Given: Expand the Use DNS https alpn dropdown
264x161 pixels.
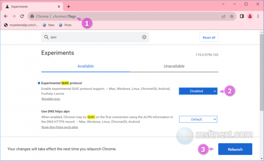Looking at the screenshot, I should (198, 119).
